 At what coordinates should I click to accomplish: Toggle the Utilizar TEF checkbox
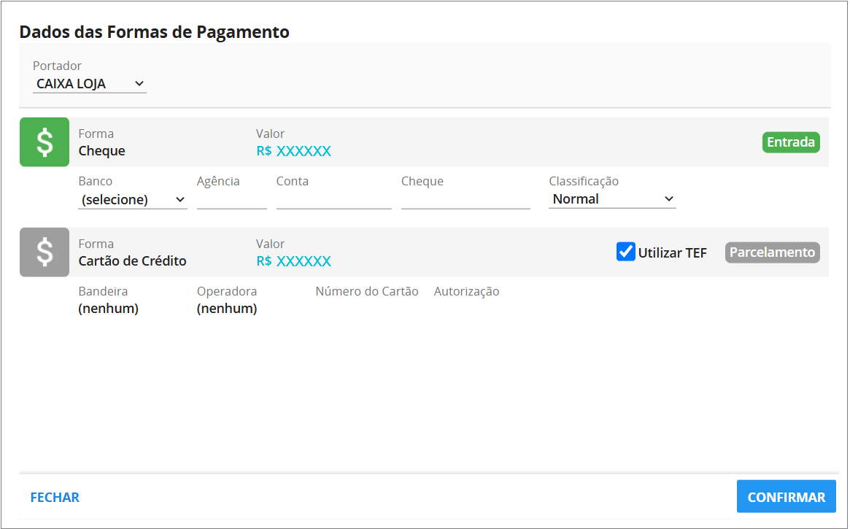[626, 252]
